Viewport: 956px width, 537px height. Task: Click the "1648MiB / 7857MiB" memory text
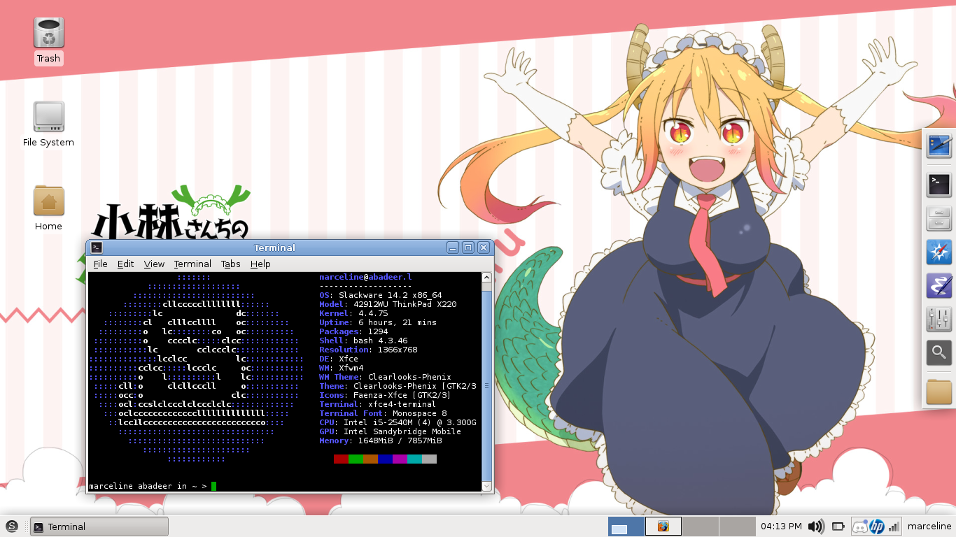400,441
